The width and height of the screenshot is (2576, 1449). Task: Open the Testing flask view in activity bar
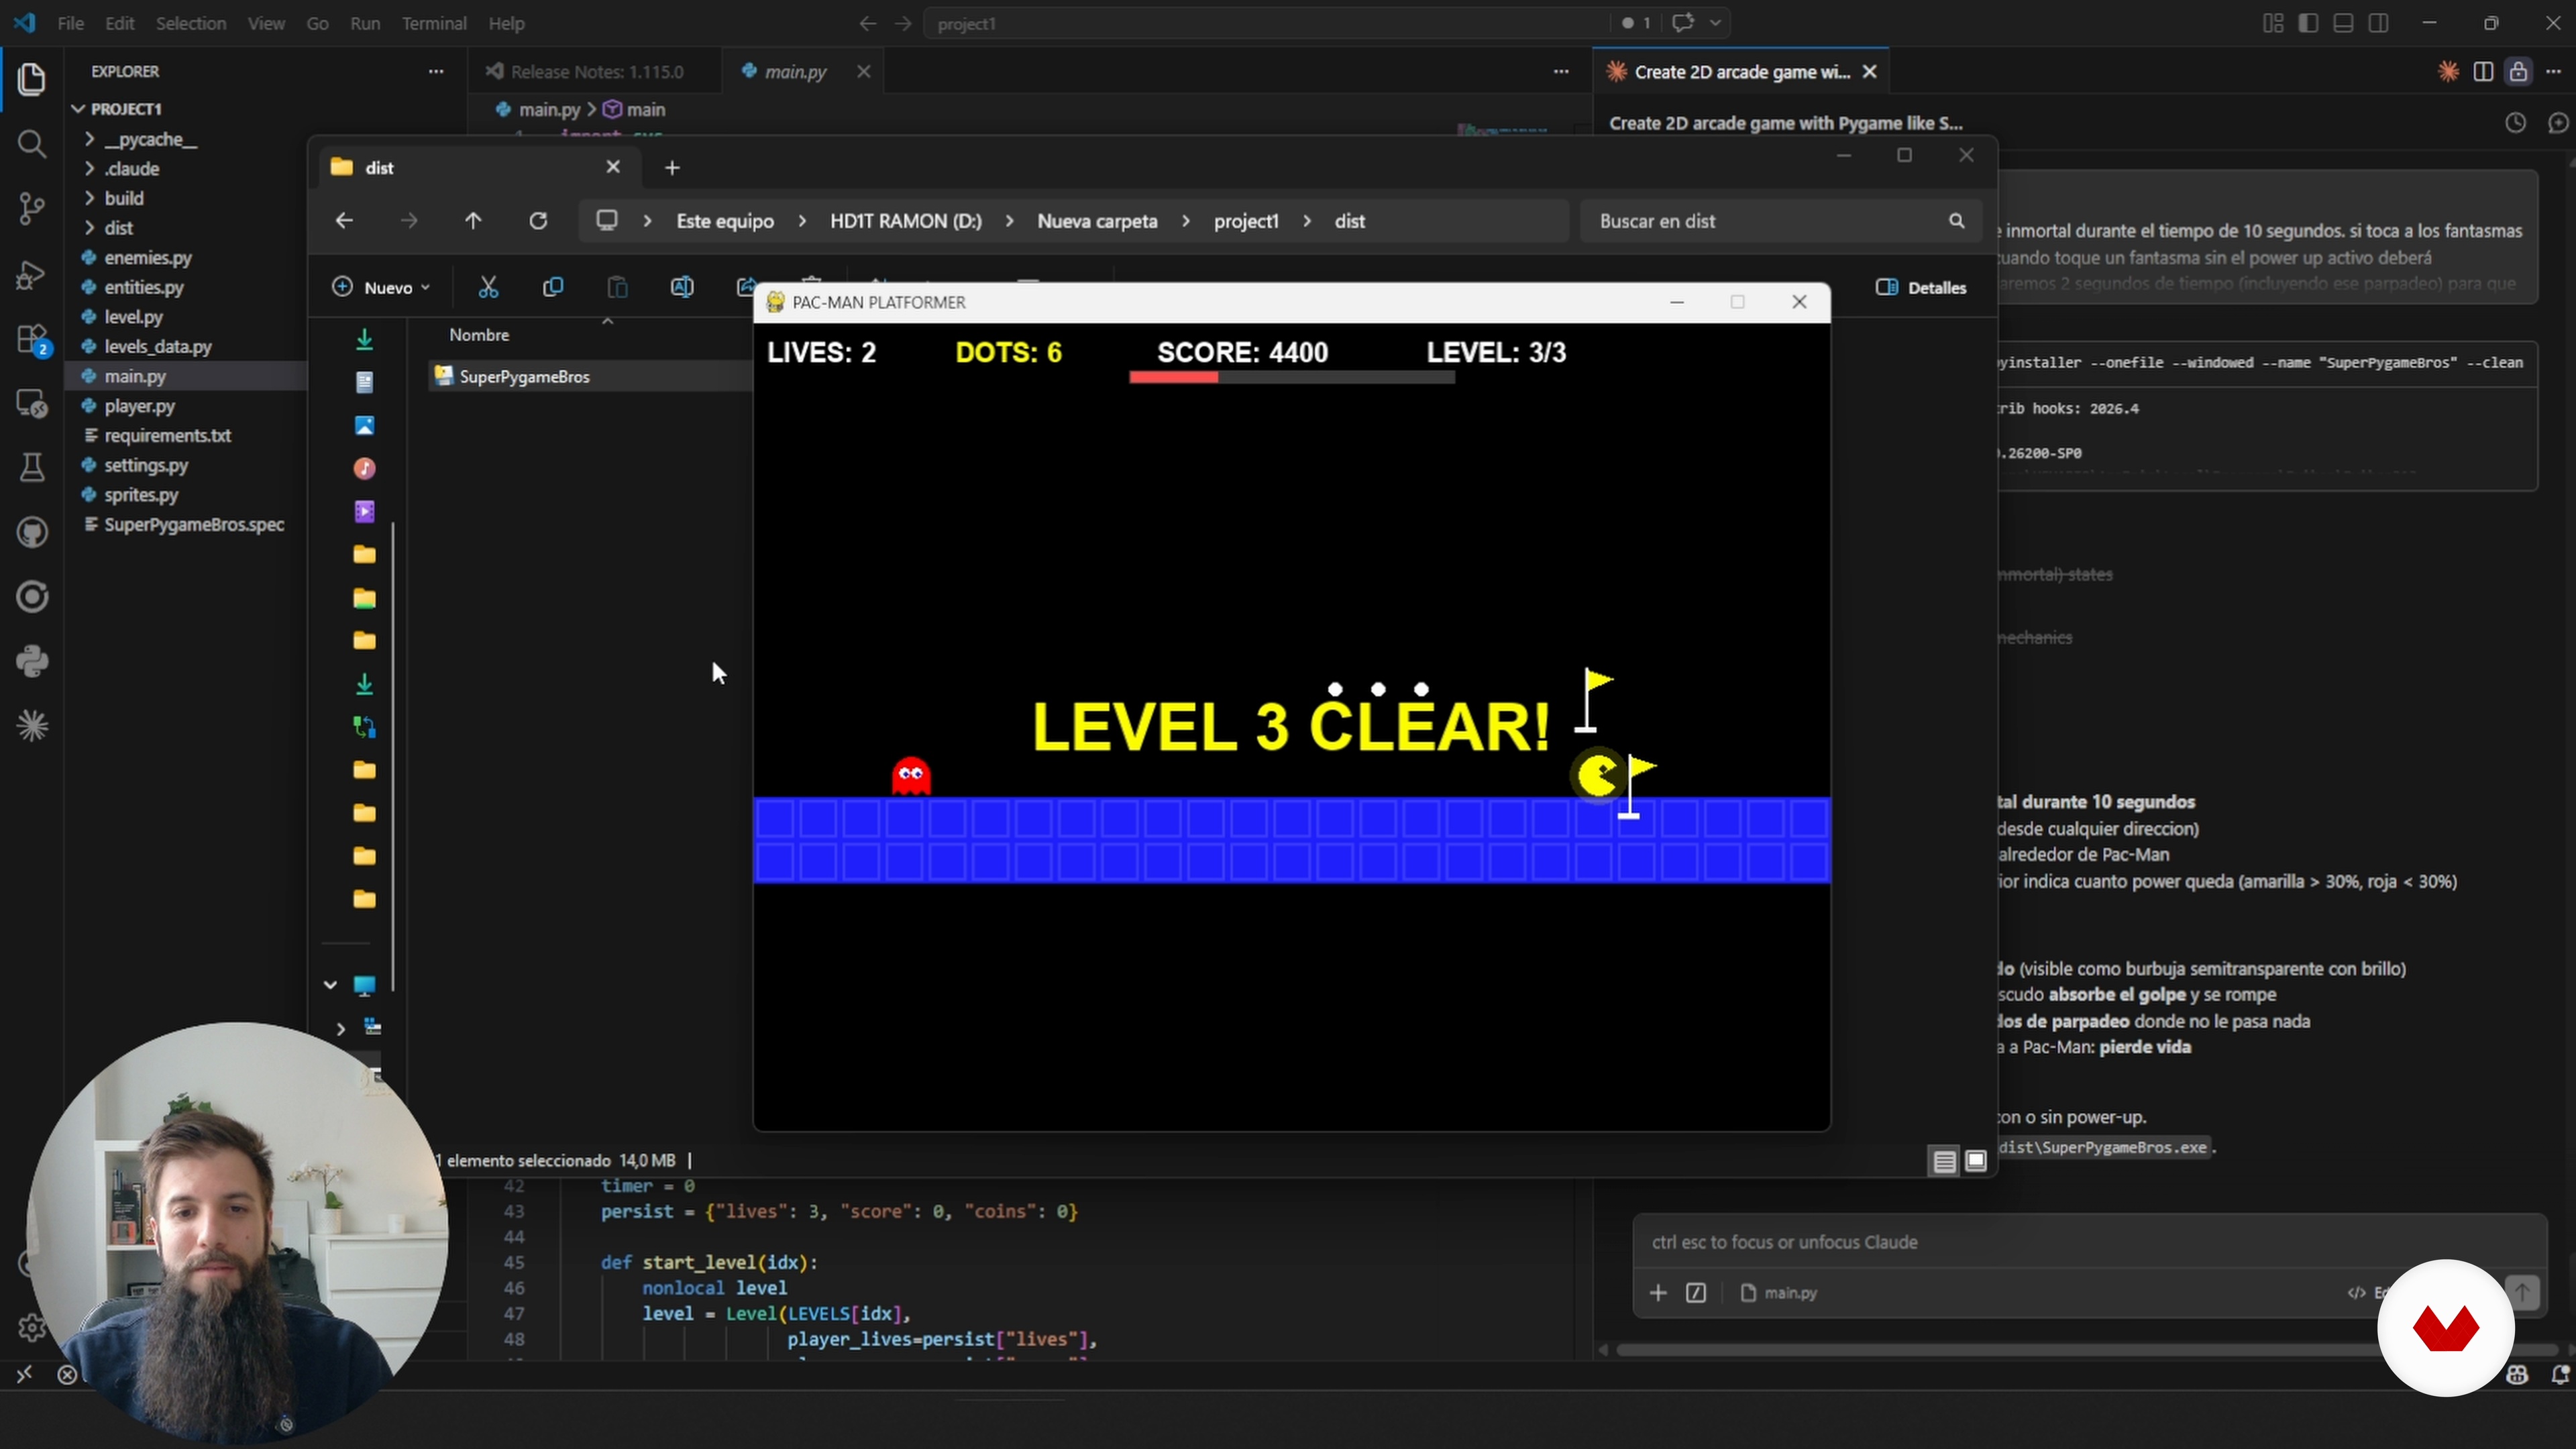point(32,467)
